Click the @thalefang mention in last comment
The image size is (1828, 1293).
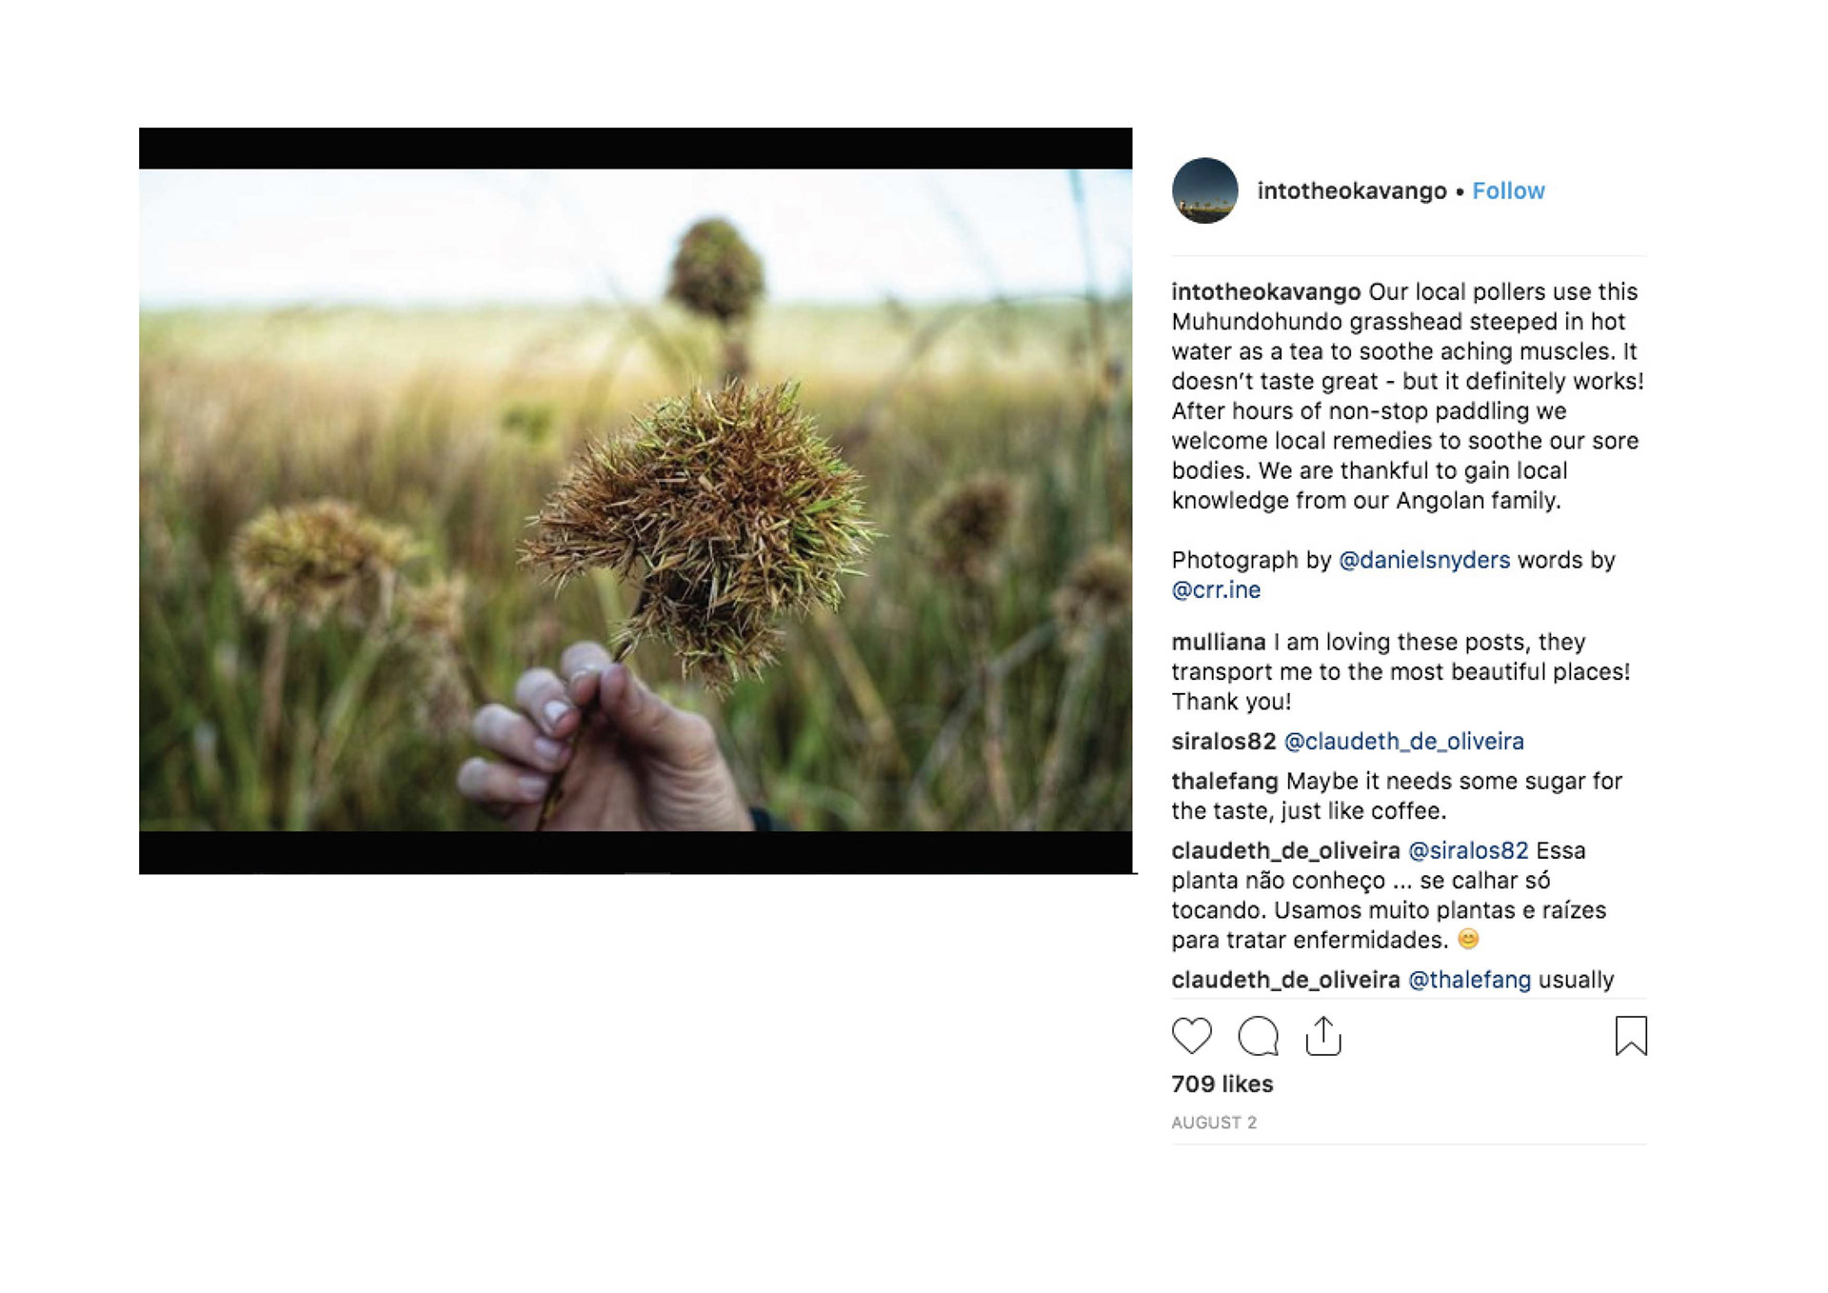[x=1469, y=981]
